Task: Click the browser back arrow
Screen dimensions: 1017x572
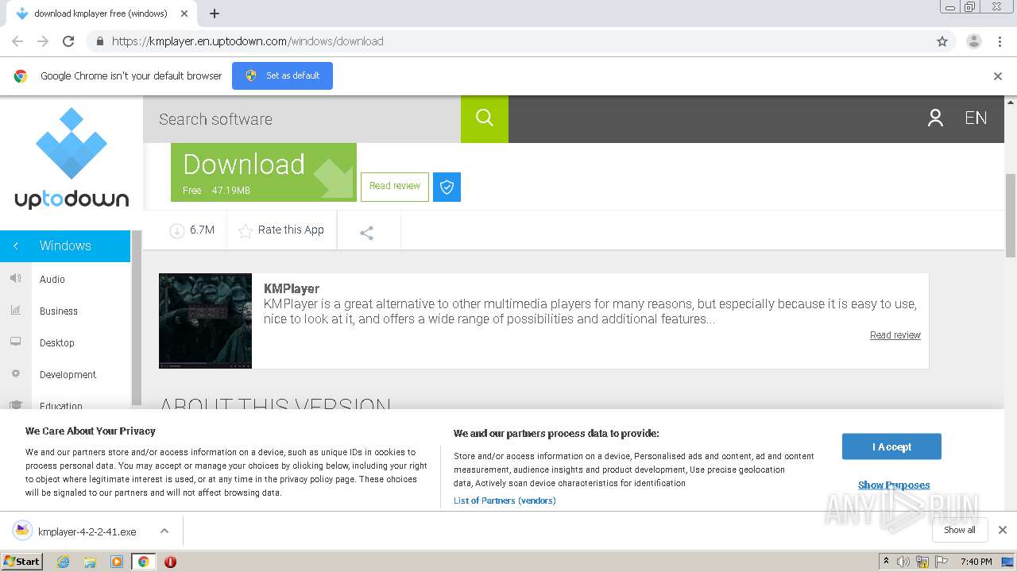Action: pos(17,41)
